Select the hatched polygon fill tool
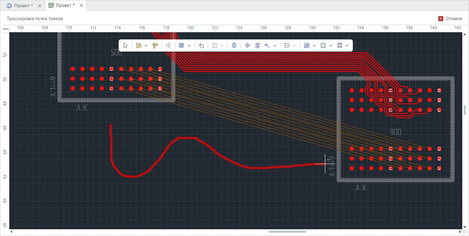Viewport: 469px width, 236px height. 306,45
